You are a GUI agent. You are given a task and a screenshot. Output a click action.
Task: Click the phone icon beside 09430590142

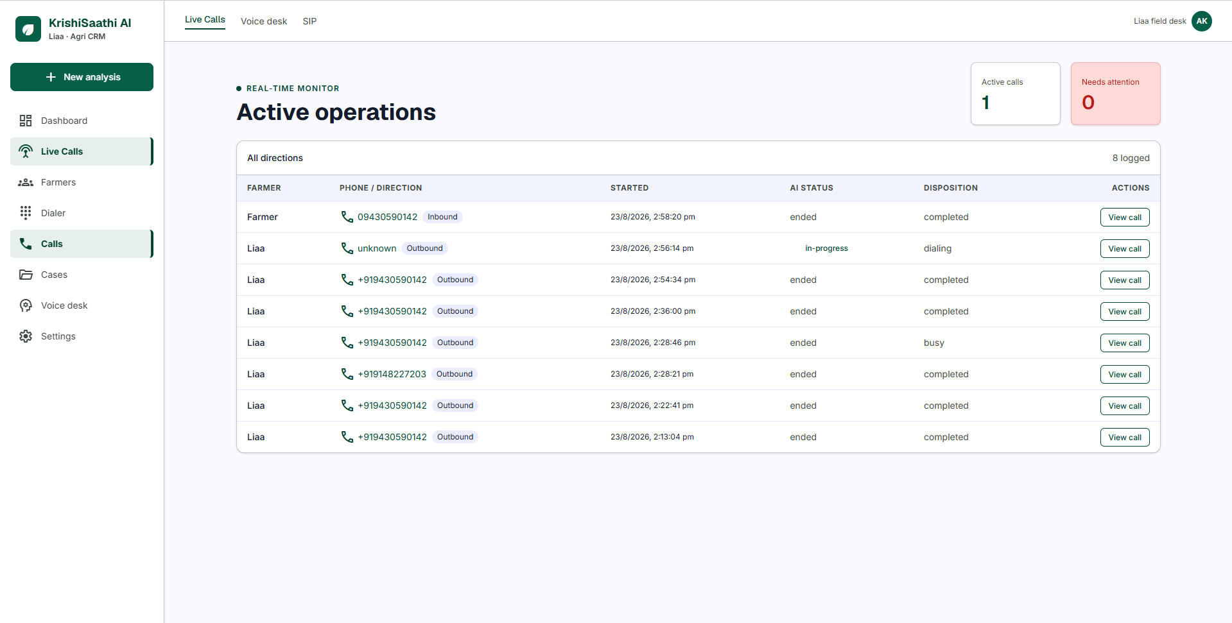point(347,217)
